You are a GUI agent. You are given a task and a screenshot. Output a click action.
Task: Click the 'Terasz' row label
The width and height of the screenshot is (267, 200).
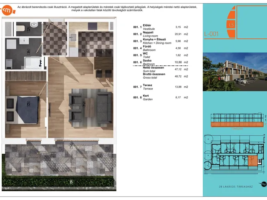147,85
